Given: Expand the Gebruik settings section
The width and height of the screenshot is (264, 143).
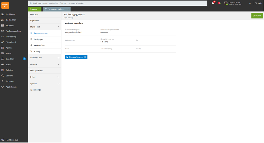Looking at the screenshot, I should coord(59,64).
